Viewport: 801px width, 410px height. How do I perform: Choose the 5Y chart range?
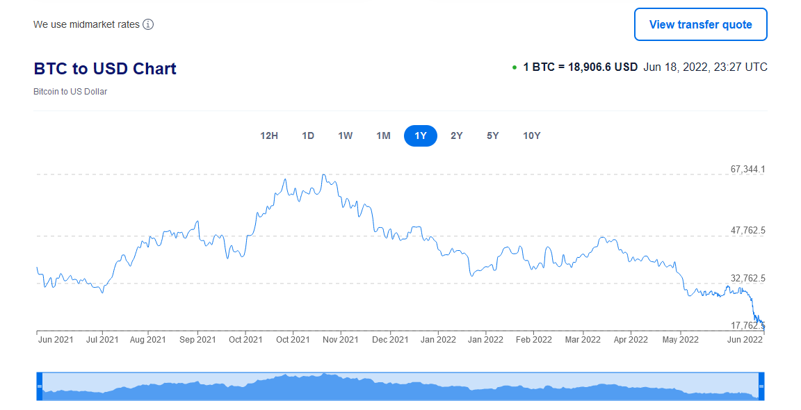click(x=493, y=136)
